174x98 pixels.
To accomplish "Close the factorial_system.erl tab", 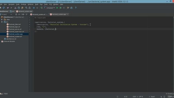I will 47,14.
